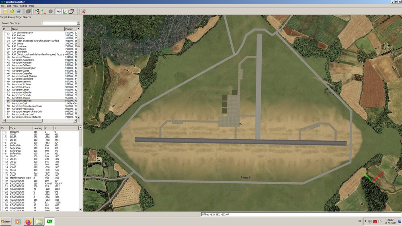Click the Type column header

[21, 128]
